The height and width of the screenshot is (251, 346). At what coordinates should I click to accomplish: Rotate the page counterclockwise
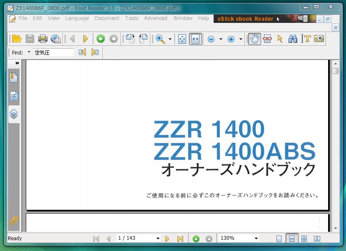[x=143, y=39]
